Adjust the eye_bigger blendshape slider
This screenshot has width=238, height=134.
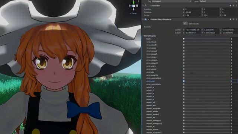pyautogui.click(x=206, y=69)
